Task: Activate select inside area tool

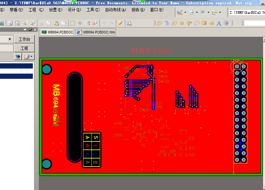Action: coord(72,23)
